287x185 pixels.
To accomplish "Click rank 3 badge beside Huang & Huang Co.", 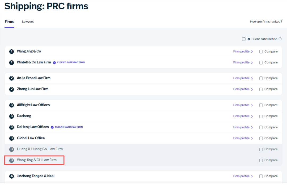I will (11, 149).
